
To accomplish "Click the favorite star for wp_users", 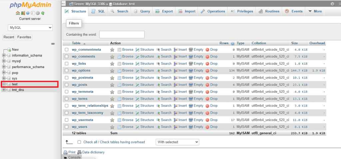I will (112, 127).
